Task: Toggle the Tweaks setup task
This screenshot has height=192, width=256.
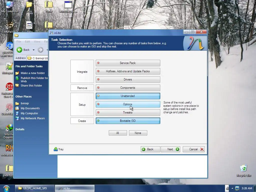Action: coord(128,112)
